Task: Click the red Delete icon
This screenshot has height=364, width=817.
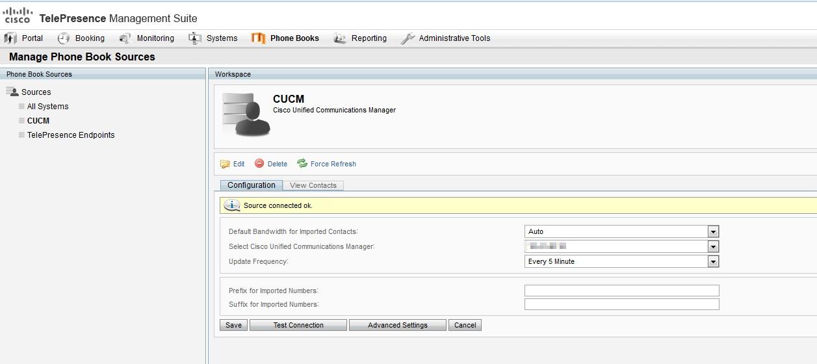Action: click(259, 164)
